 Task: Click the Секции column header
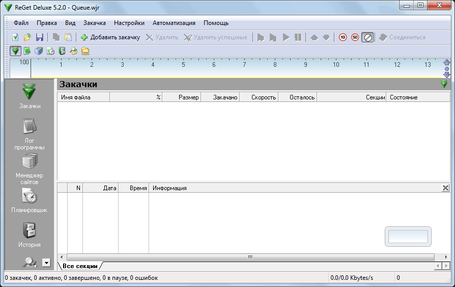351,97
